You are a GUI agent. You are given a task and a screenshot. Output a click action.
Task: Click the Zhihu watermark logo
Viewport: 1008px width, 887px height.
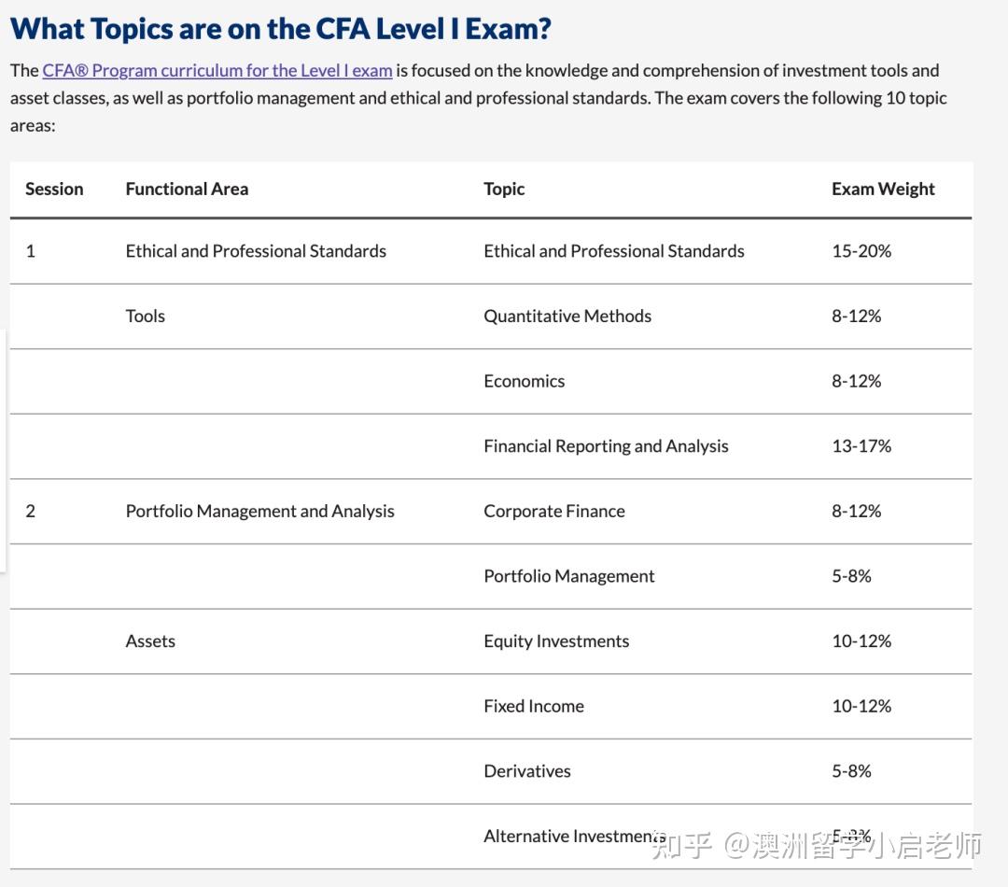pyautogui.click(x=683, y=847)
